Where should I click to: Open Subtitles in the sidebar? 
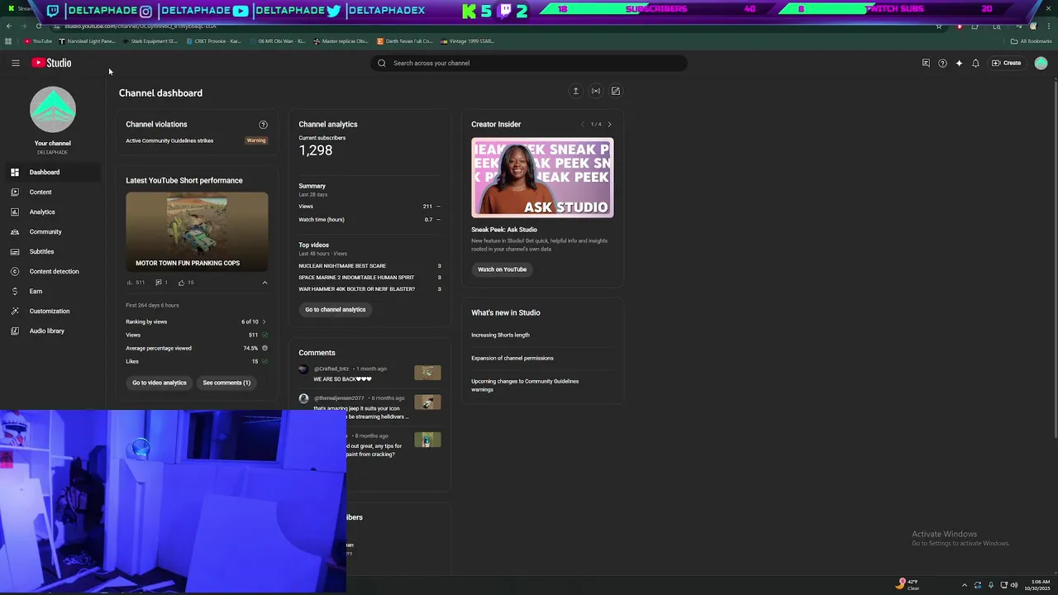[x=51, y=251]
